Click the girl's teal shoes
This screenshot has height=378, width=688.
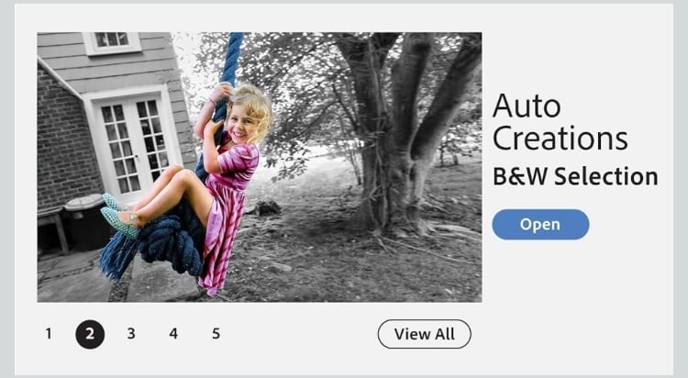(x=119, y=215)
